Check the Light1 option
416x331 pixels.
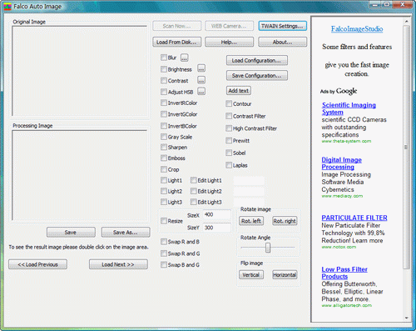[164, 180]
